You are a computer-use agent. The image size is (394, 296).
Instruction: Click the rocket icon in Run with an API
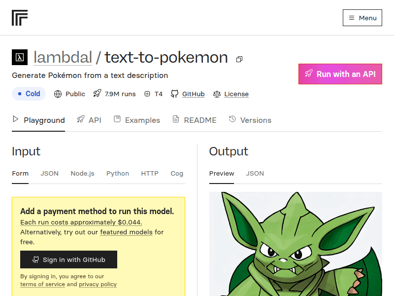pyautogui.click(x=309, y=74)
